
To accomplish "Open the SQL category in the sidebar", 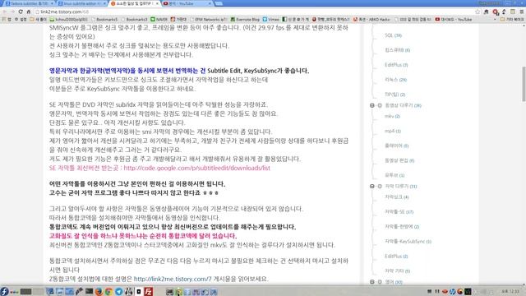I will pos(393,35).
